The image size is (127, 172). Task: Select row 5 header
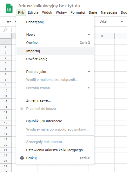(x=6, y=63)
